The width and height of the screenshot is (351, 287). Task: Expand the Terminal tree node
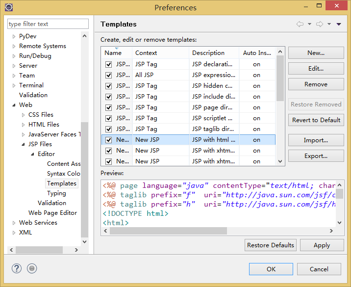[x=14, y=85]
